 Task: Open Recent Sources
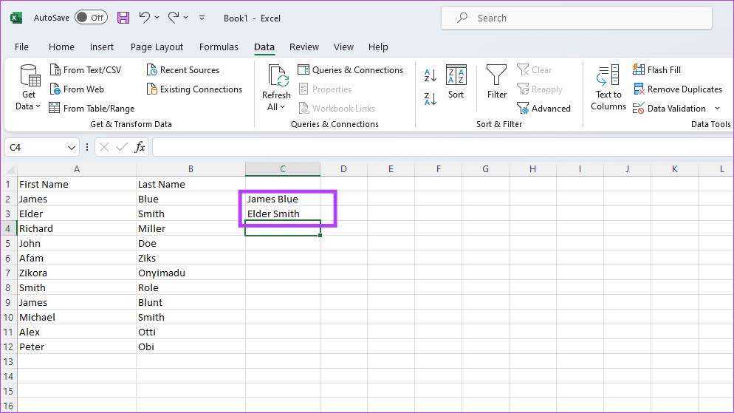pos(183,69)
